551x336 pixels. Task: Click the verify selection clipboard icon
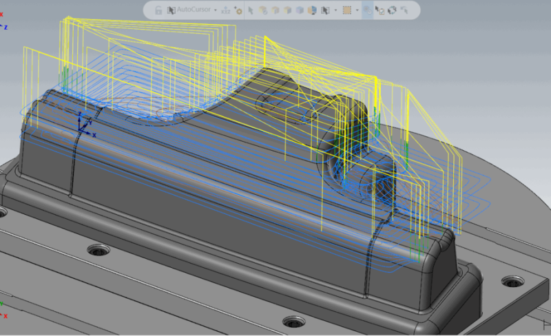(380, 10)
